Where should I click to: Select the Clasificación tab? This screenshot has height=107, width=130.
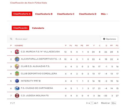coord(21,28)
